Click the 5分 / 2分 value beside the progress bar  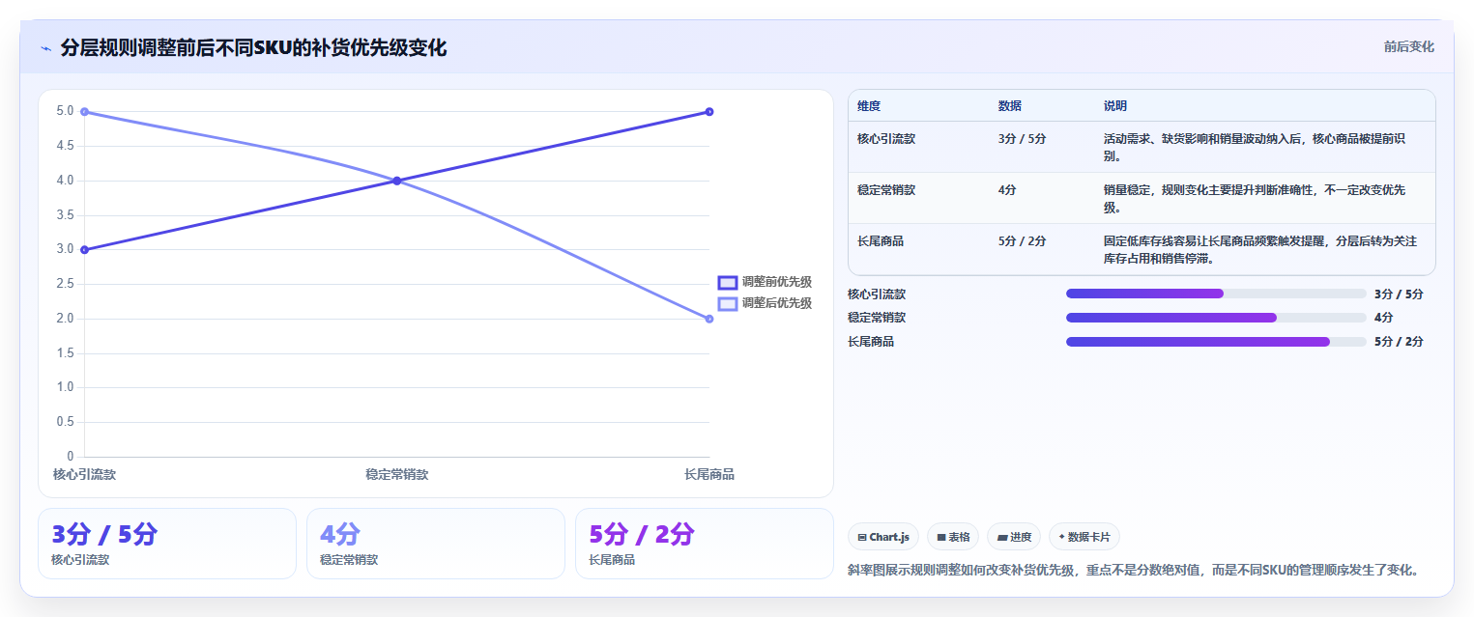1399,342
